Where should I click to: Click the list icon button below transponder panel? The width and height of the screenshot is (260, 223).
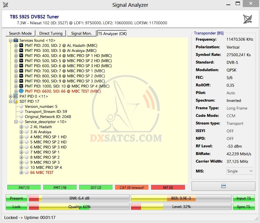coord(223,186)
